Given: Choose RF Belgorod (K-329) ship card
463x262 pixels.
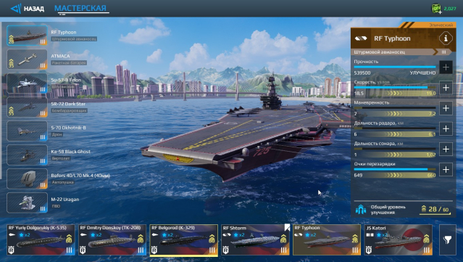Looking at the screenshot, I should pyautogui.click(x=184, y=240).
